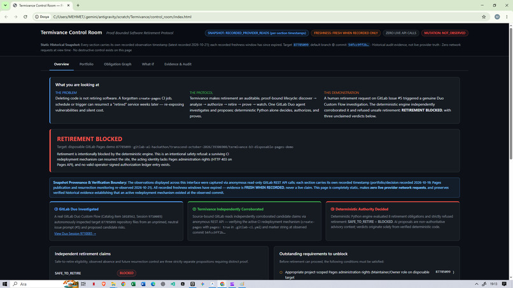Open the Windows notification center

[505, 284]
